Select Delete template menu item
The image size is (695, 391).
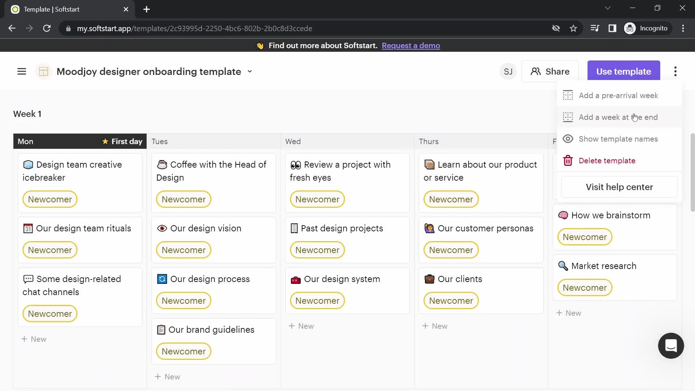point(607,160)
